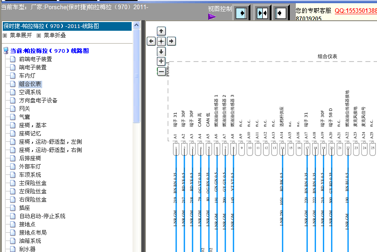Viewport: 377px width, 252px height.
Task: Collapse all menus via 菜单折叠
Action: [x=55, y=35]
